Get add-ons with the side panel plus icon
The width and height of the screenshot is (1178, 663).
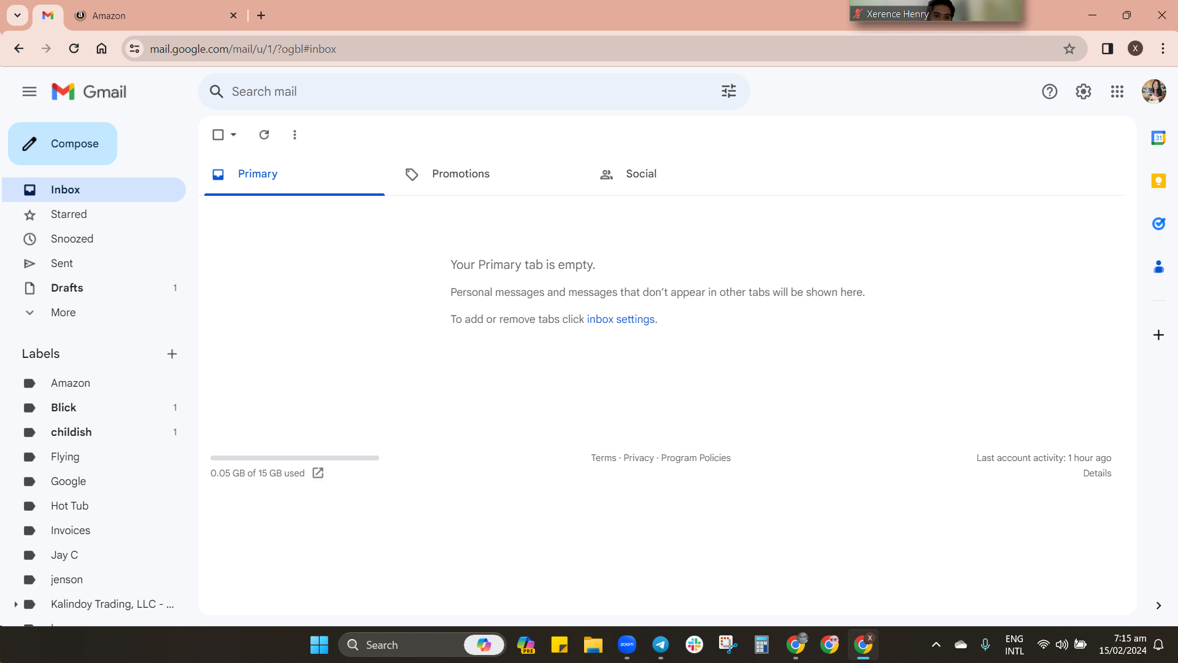[x=1158, y=335]
